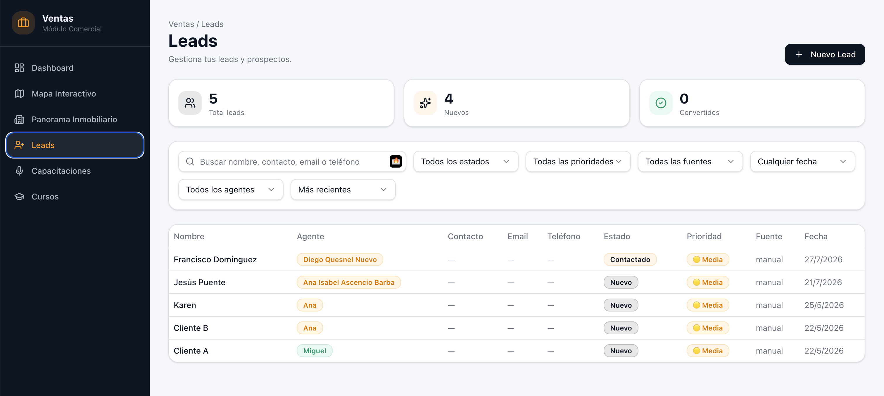Image resolution: width=884 pixels, height=396 pixels.
Task: Click the Total leads people icon
Action: pos(190,103)
